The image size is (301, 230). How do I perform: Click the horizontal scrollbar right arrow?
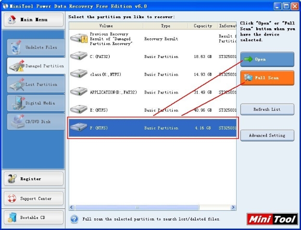(233, 207)
